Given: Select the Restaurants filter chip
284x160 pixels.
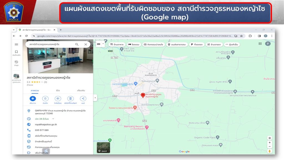Looking at the screenshot, I should point(117,44).
